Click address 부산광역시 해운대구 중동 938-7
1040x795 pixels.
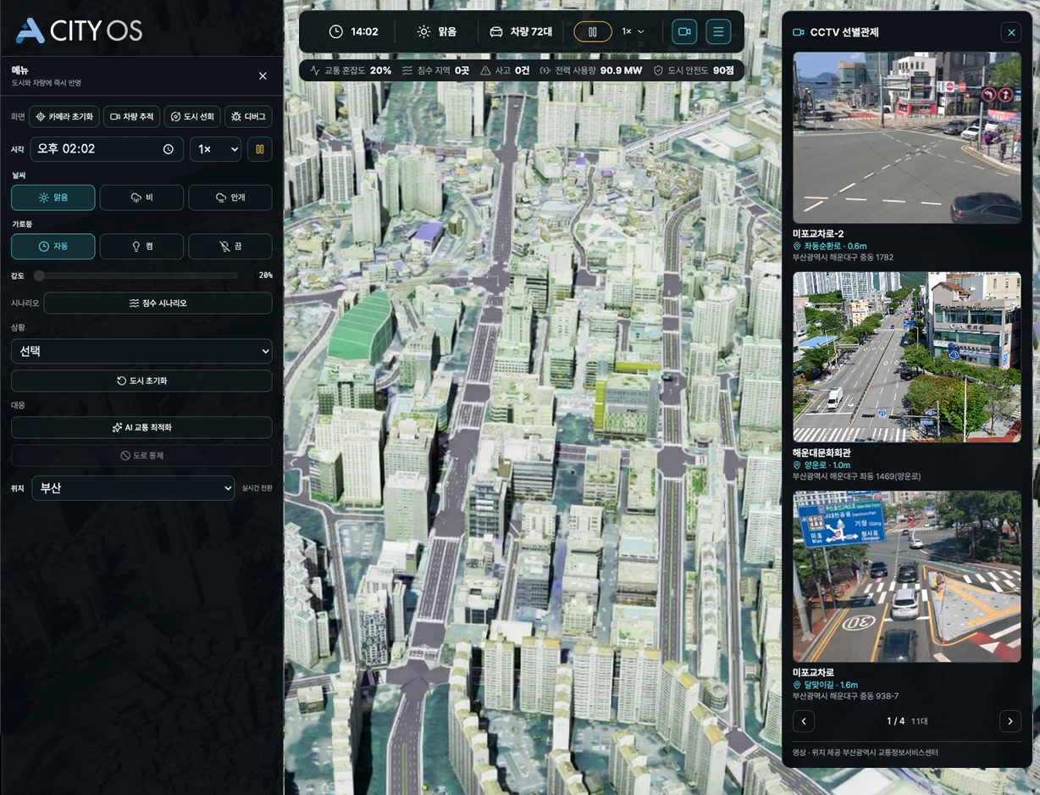click(845, 697)
